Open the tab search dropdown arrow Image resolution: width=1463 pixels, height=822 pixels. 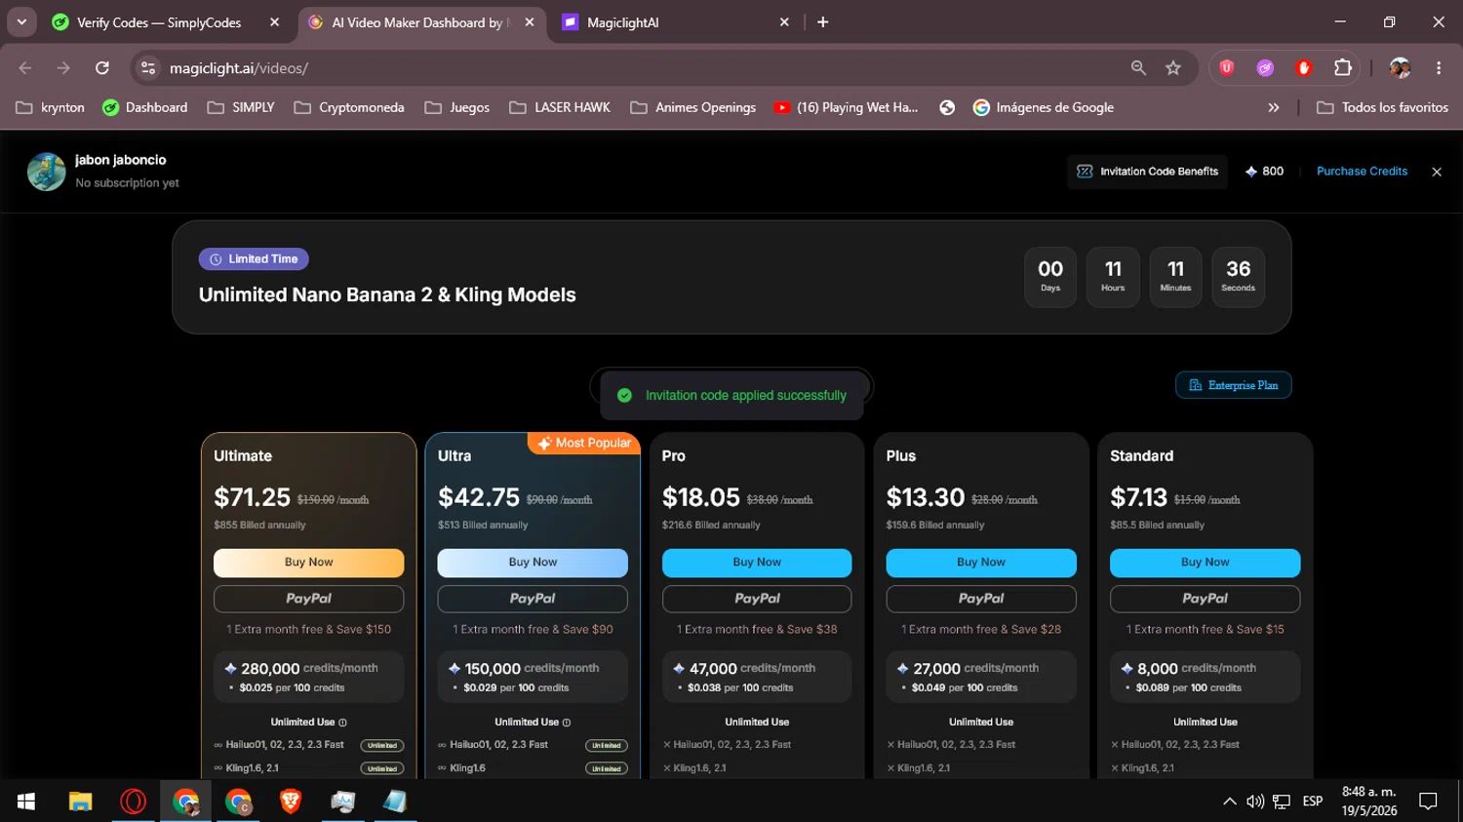click(x=21, y=21)
